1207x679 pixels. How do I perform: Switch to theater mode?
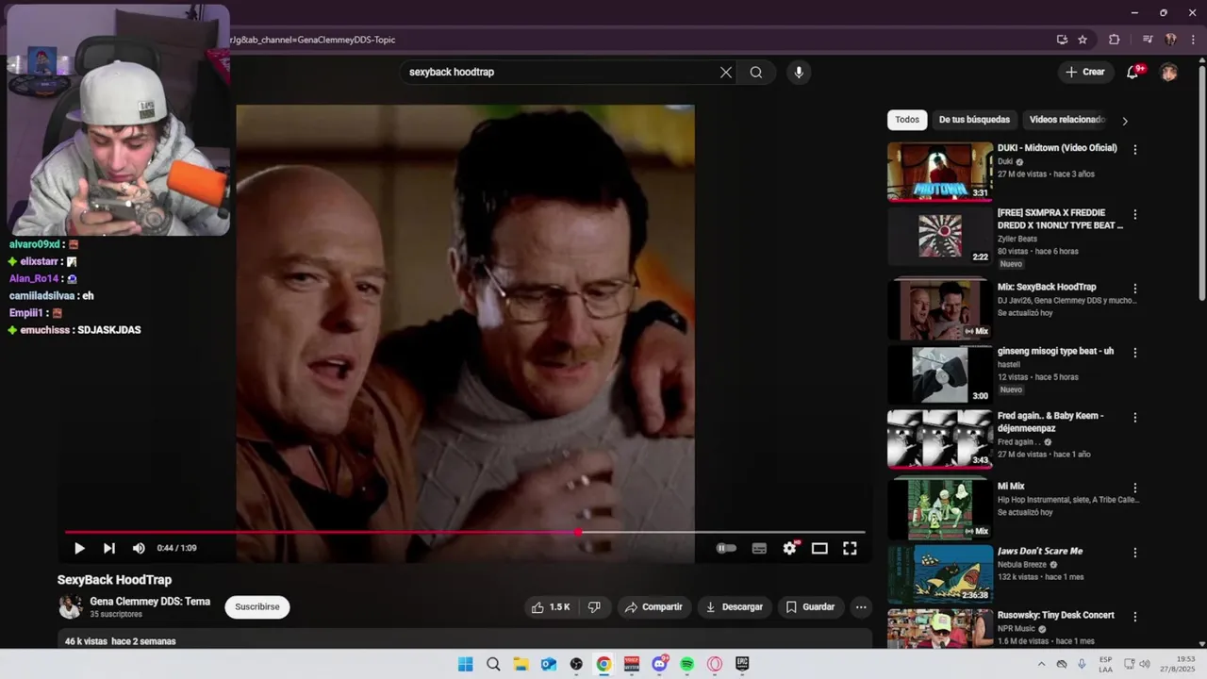(x=819, y=548)
